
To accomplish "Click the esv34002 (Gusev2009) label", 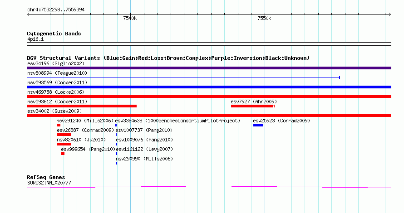I will coord(54,111).
